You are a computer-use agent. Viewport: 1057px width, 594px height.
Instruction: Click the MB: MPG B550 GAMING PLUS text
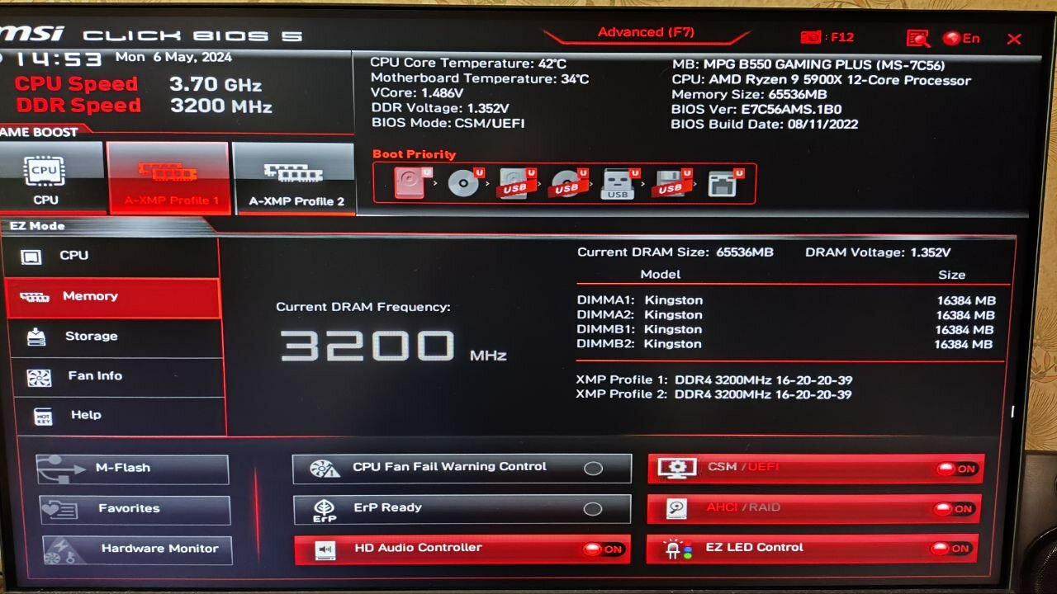(x=808, y=65)
